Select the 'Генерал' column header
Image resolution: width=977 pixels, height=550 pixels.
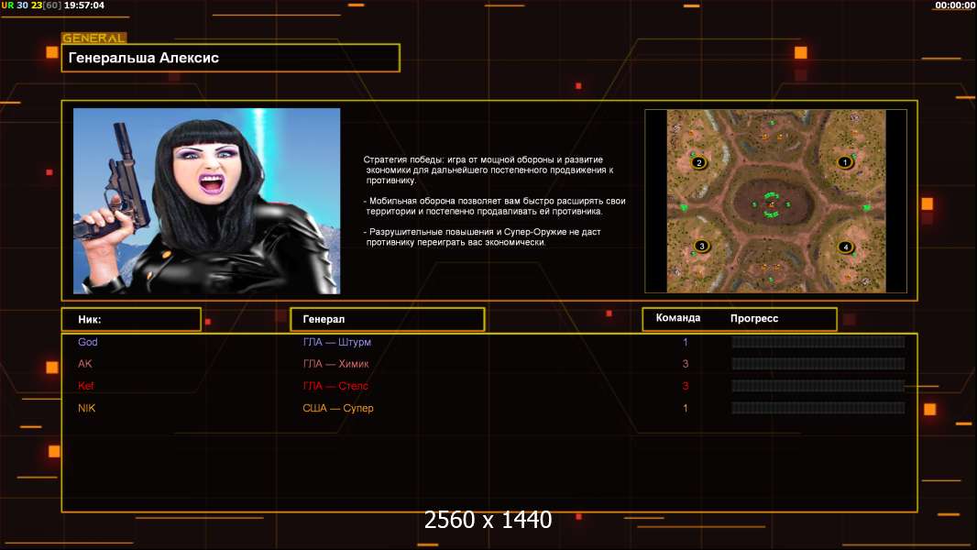[387, 319]
